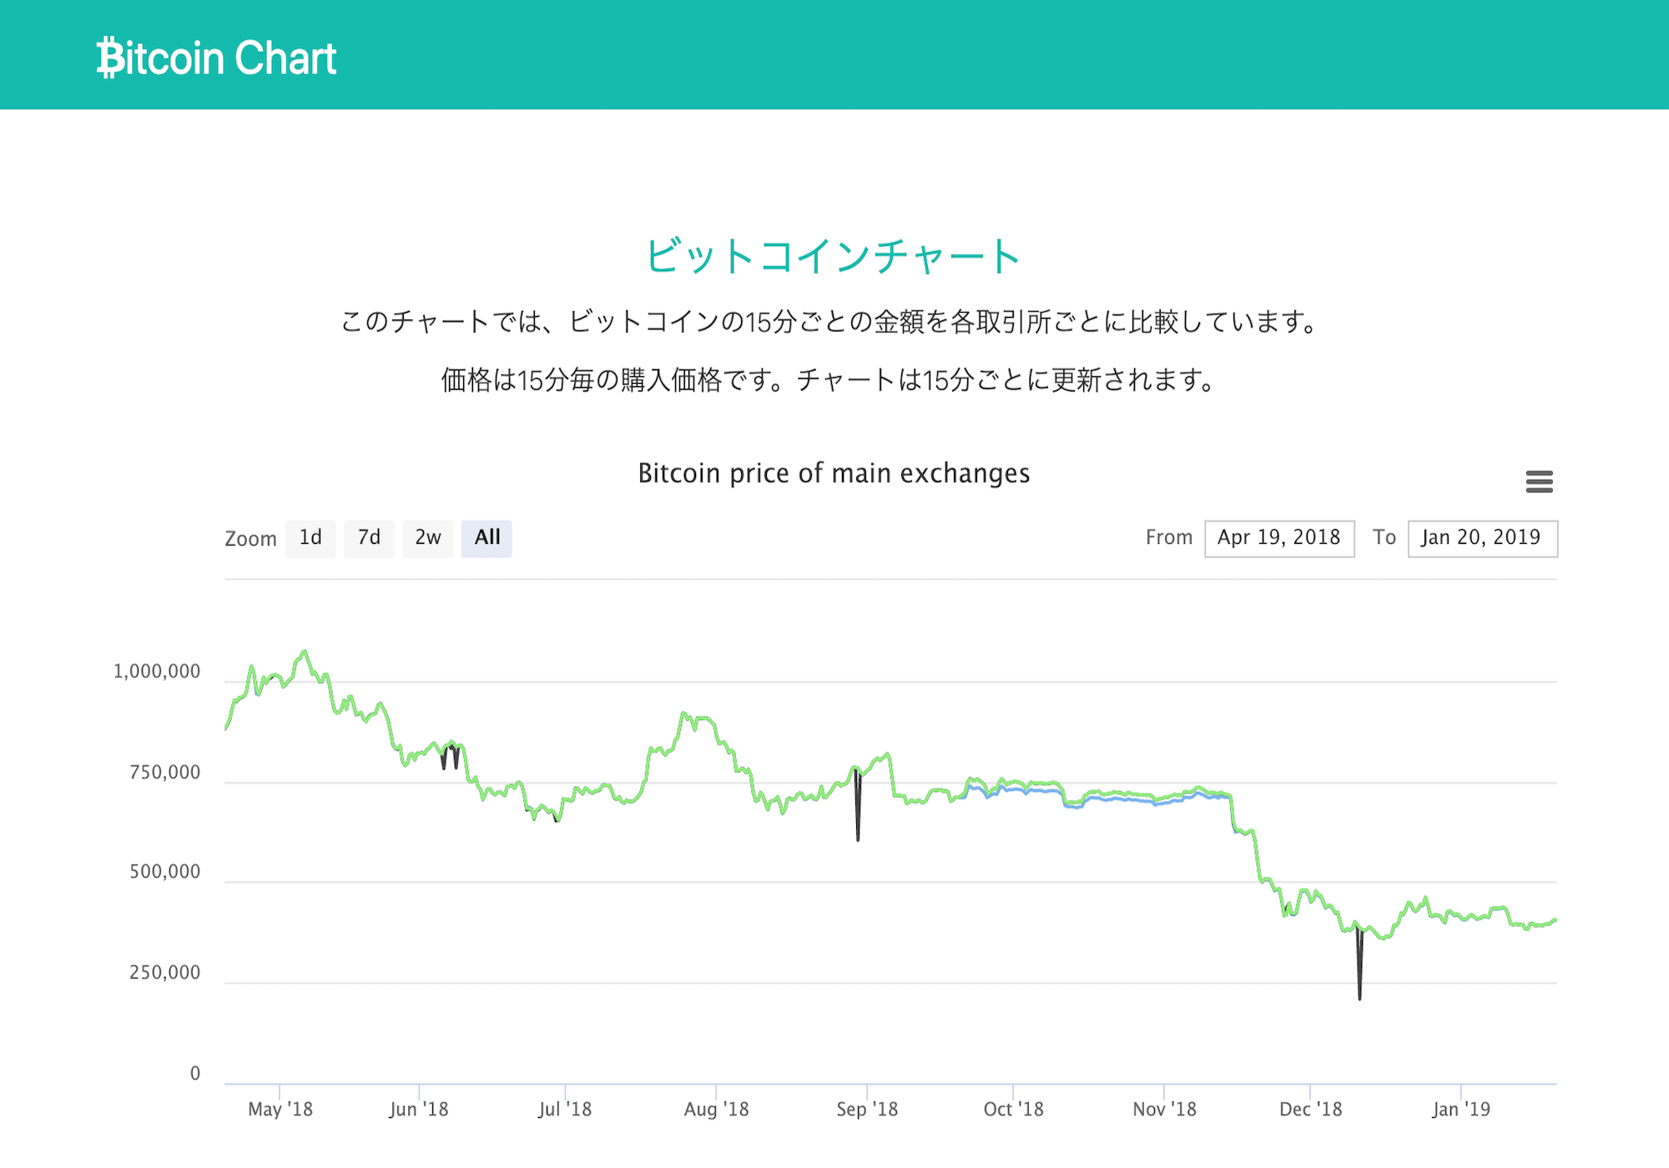Open the To date field showing Jan 20, 2019
The image size is (1669, 1168).
[1482, 537]
